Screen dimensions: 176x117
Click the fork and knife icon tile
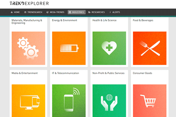pyautogui.click(x=150, y=48)
